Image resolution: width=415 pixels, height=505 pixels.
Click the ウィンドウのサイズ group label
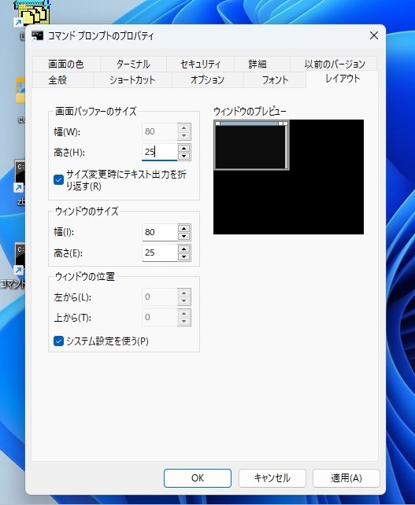point(87,212)
